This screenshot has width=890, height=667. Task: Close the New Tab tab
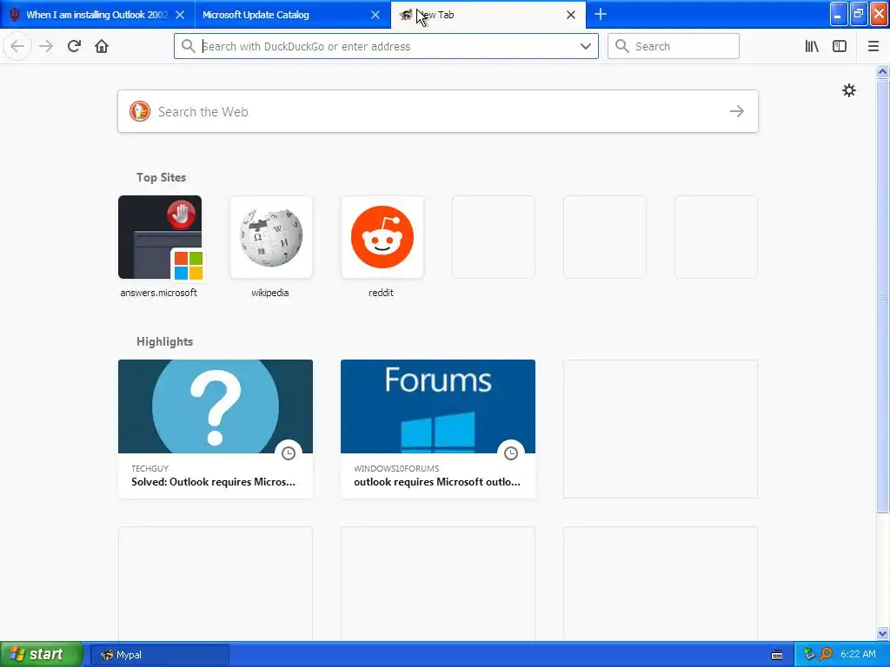(571, 15)
